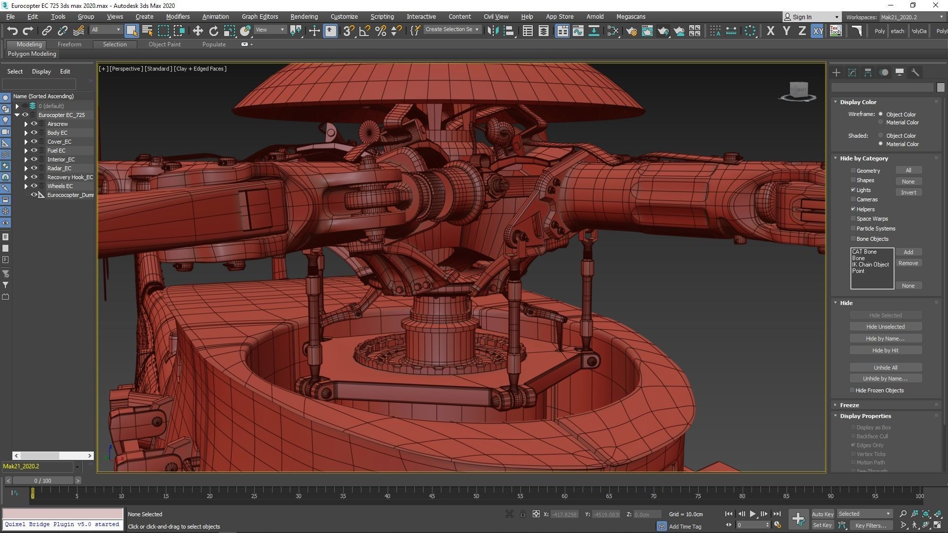Screen dimensions: 948x533
Task: Open the Workspaces dropdown
Action: tap(911, 17)
